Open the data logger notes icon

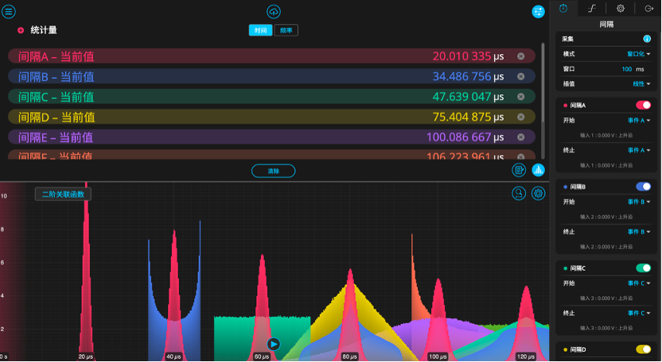[x=519, y=170]
